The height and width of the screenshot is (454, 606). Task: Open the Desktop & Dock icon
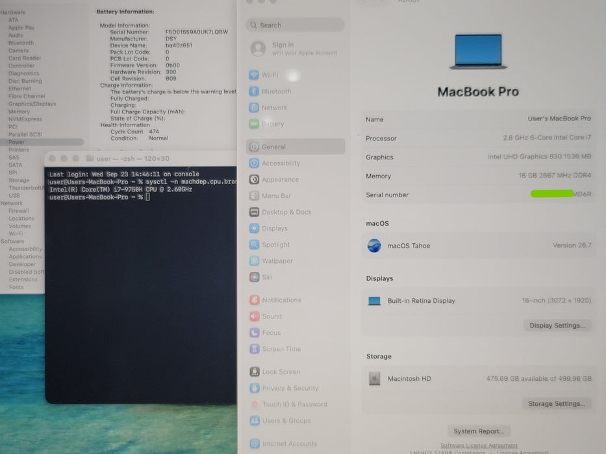(254, 212)
